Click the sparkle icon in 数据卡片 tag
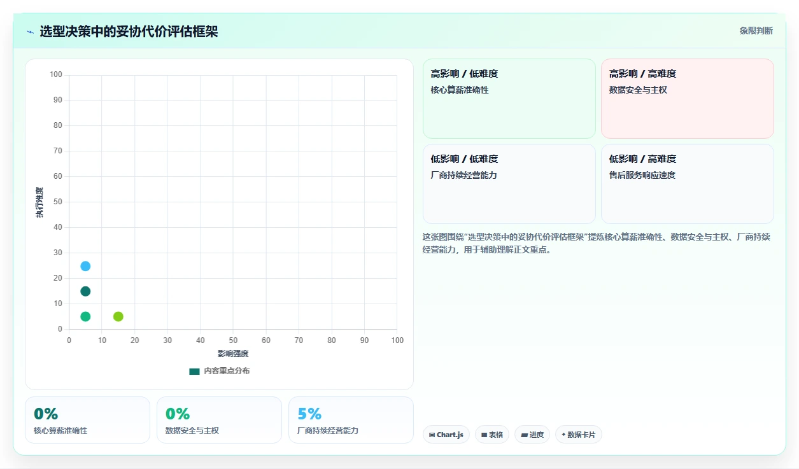The width and height of the screenshot is (799, 469). click(x=563, y=435)
